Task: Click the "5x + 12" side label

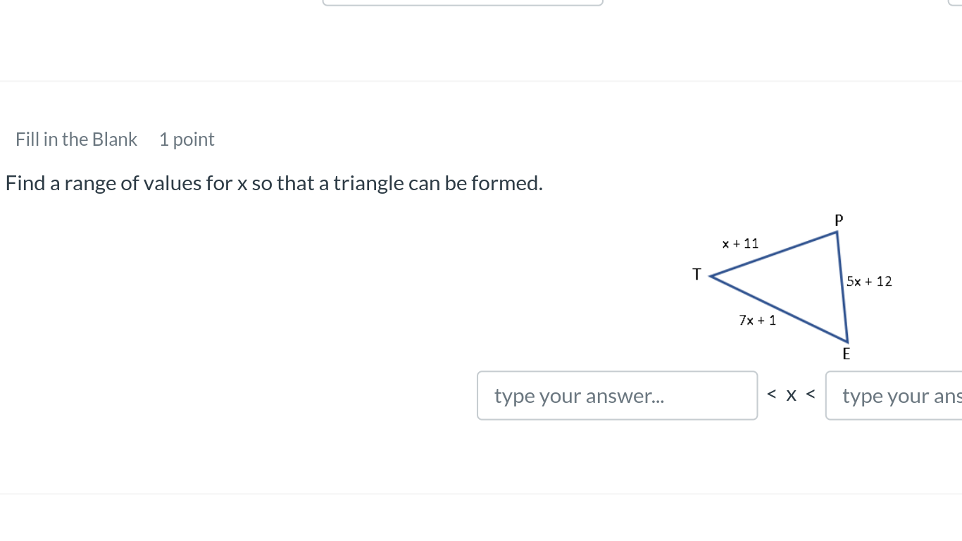Action: (869, 282)
